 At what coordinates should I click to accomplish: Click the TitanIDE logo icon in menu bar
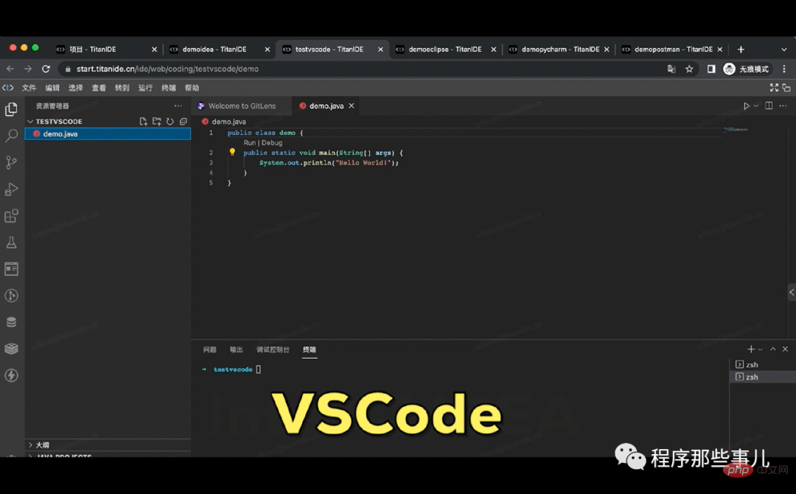[7, 87]
